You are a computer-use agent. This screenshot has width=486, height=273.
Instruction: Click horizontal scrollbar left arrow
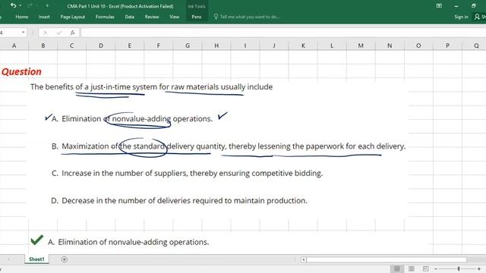click(x=304, y=259)
